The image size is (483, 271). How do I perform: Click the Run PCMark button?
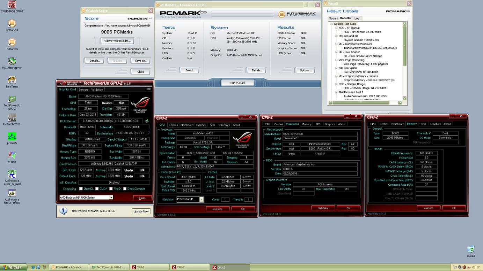click(x=238, y=83)
